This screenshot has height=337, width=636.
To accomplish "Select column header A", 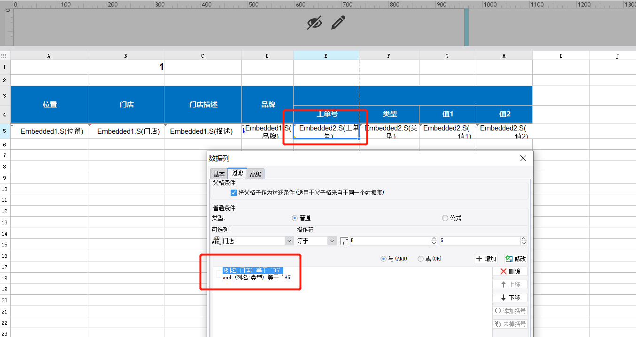I will click(49, 55).
